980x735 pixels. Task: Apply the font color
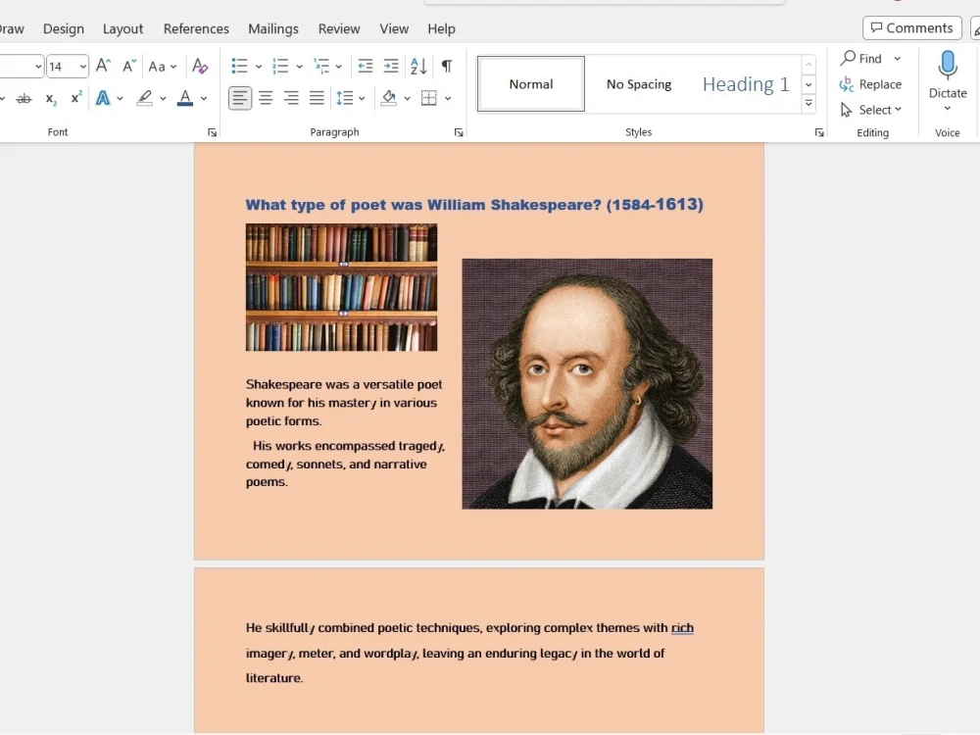tap(185, 98)
